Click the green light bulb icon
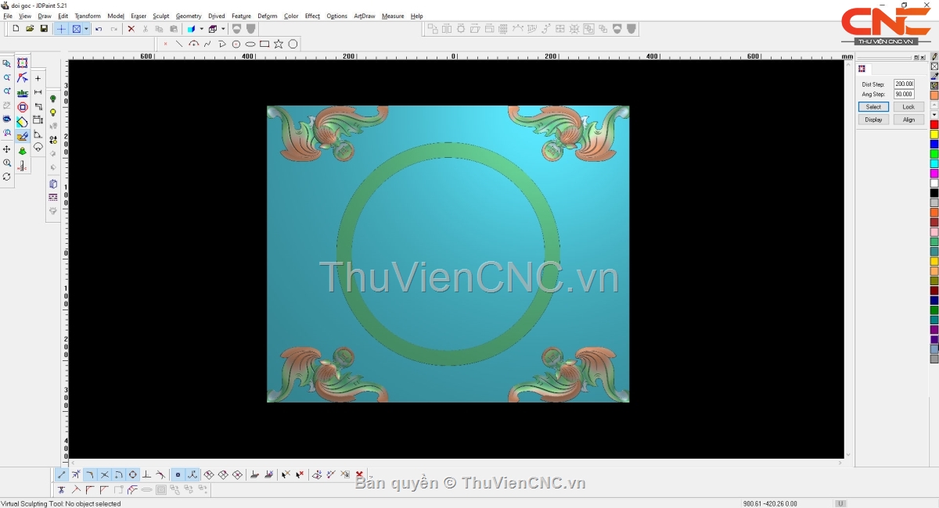 (53, 98)
